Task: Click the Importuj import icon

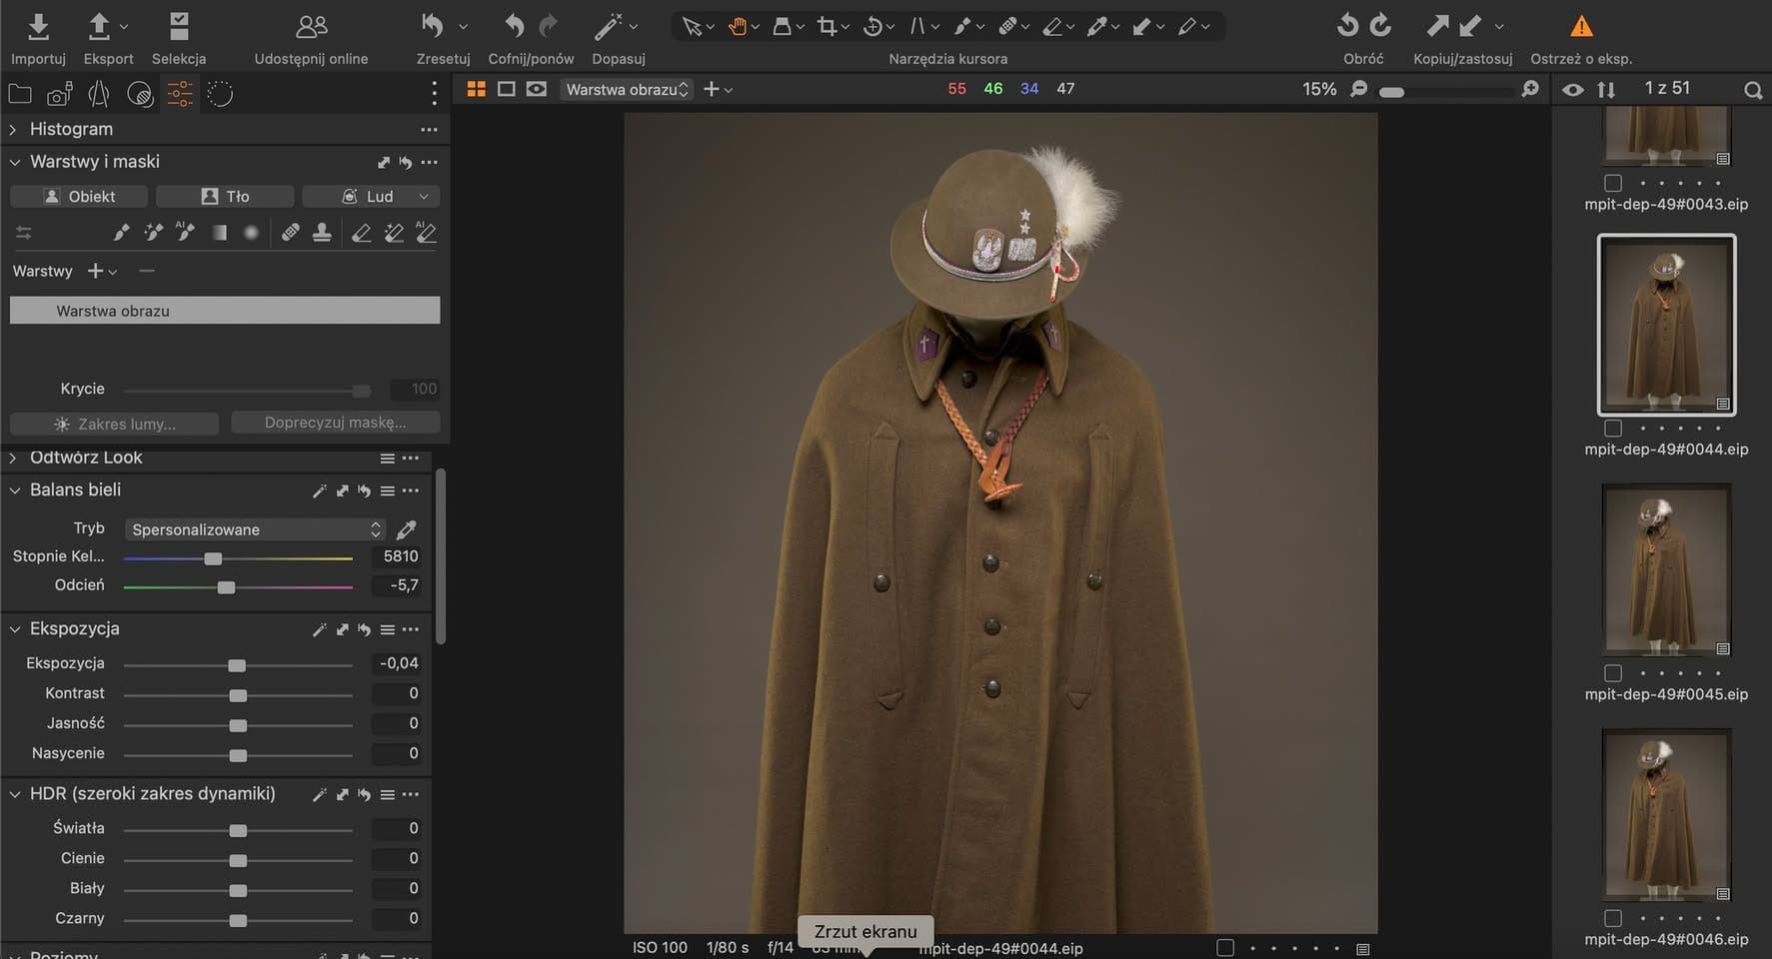Action: 38,27
